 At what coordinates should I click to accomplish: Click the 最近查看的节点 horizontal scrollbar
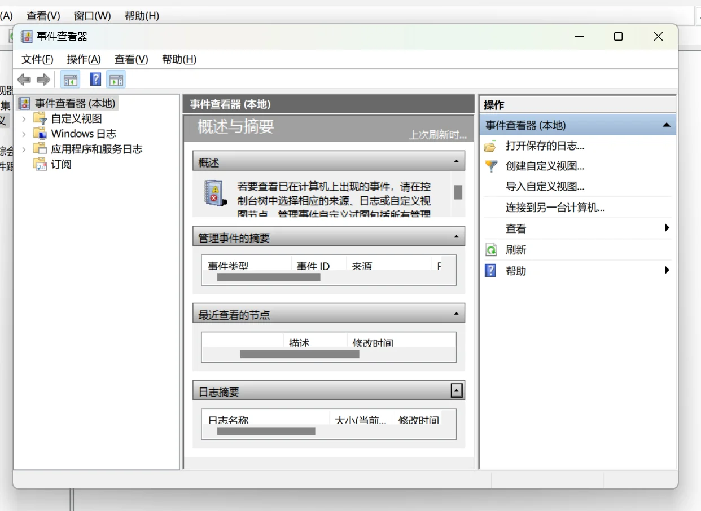click(300, 354)
